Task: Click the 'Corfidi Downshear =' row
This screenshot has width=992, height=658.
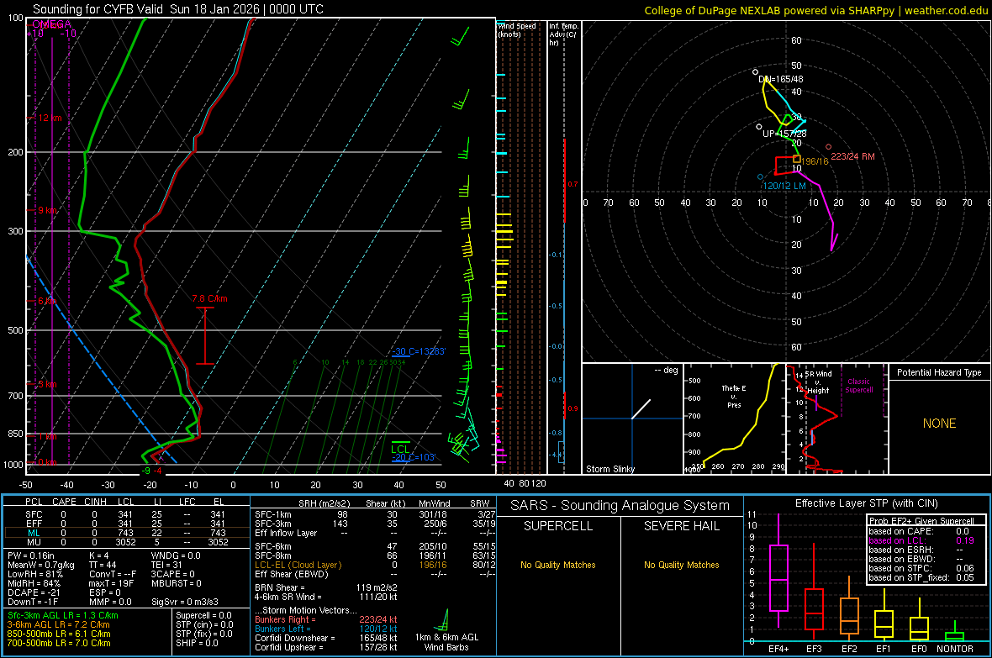Action: [326, 638]
